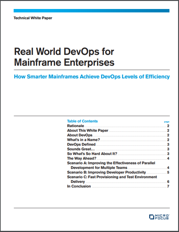Go to DevOps Defined section
Image resolution: width=179 pixels, height=232 pixels.
pyautogui.click(x=118, y=144)
